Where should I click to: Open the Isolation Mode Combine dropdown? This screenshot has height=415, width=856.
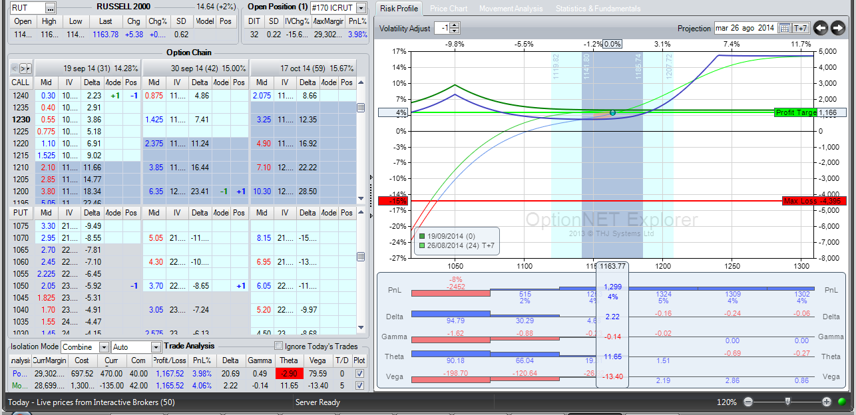[x=104, y=347]
